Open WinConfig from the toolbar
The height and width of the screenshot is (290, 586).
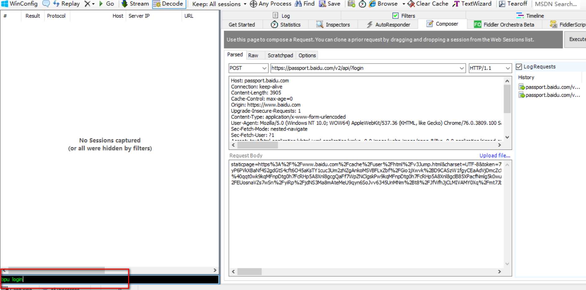pos(19,4)
